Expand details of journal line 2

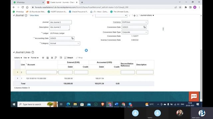18,72
